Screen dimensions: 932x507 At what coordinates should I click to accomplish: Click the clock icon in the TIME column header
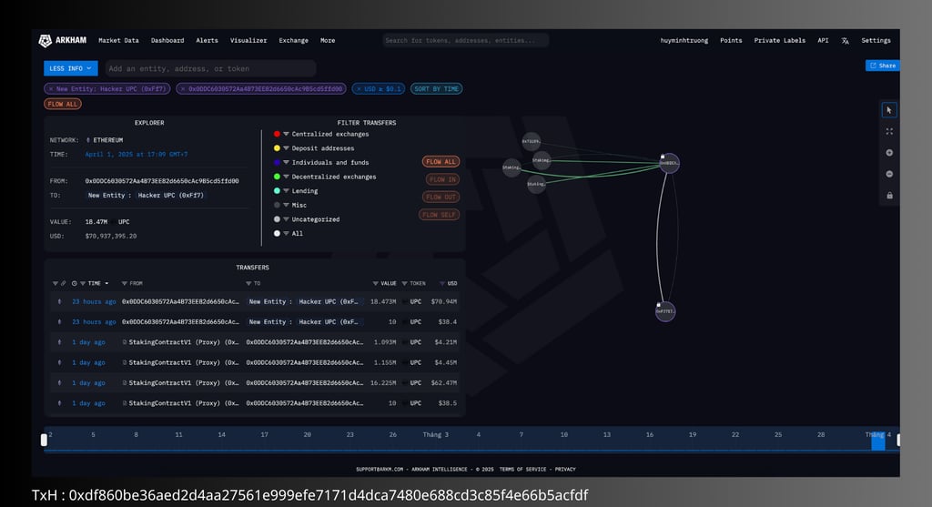click(75, 283)
